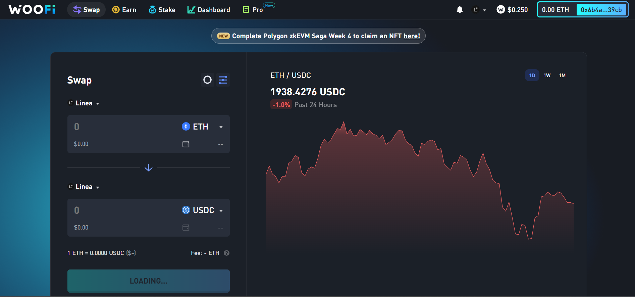Open the Dashboard page

[x=209, y=10]
